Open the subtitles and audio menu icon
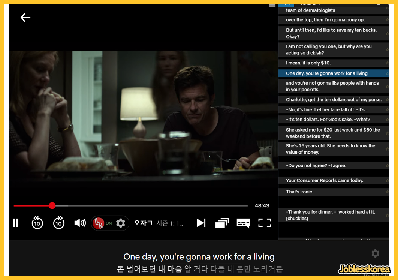 tap(244, 223)
